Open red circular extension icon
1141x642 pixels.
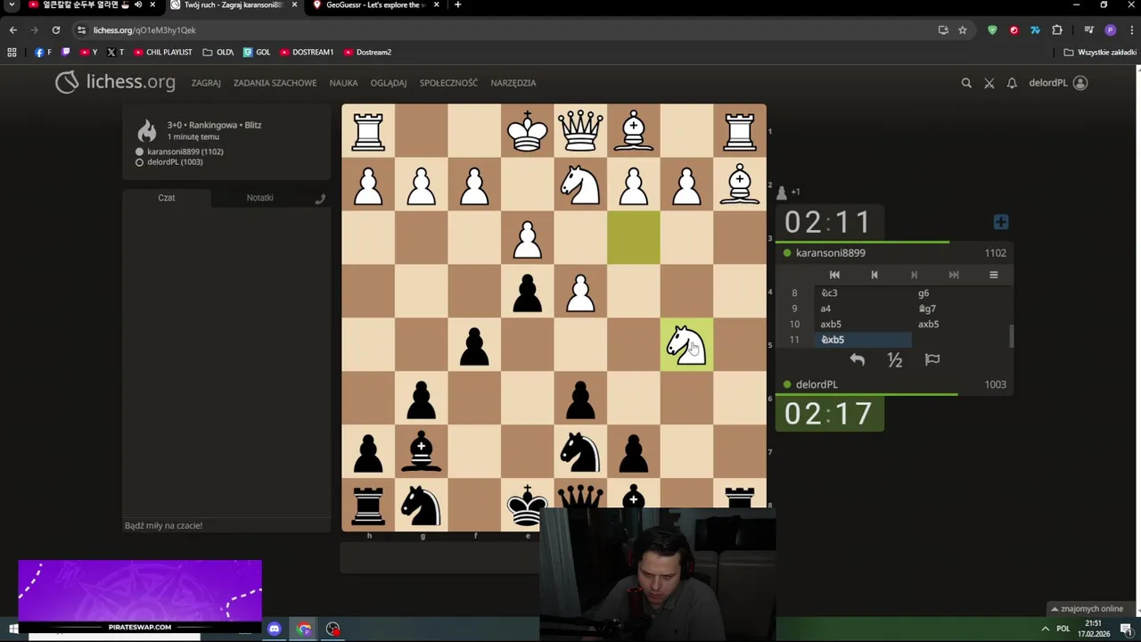coord(1014,30)
